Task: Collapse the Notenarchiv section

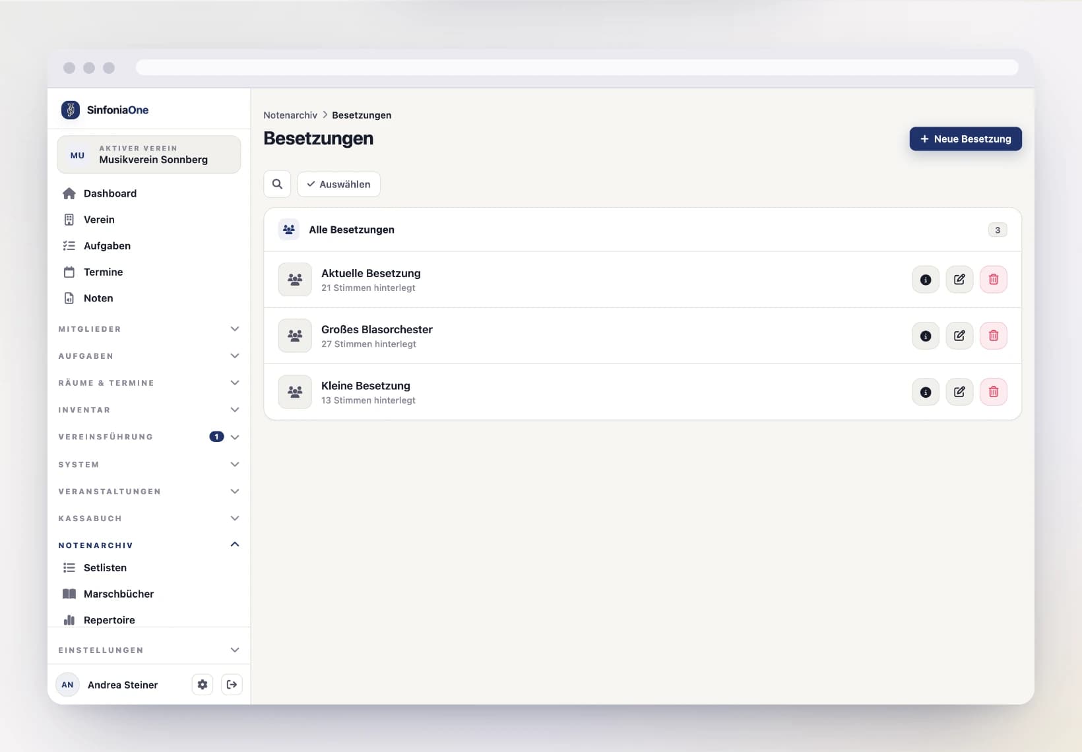Action: pos(149,545)
